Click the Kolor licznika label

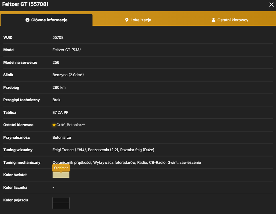15,187
